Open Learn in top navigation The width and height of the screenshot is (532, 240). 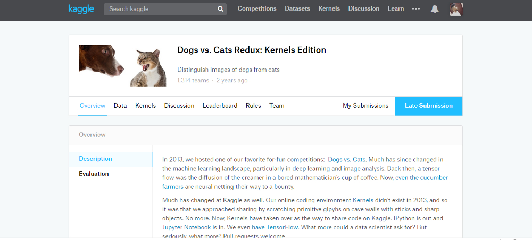396,9
